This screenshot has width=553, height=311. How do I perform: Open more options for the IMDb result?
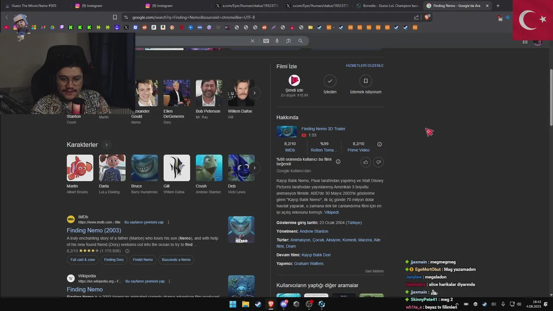168,222
